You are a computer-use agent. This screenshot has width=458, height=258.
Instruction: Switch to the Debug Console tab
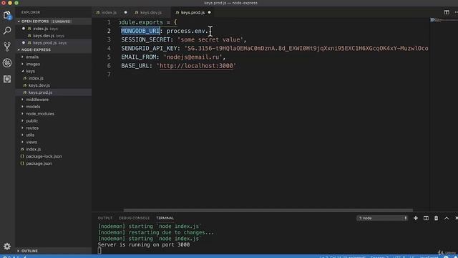(134, 218)
